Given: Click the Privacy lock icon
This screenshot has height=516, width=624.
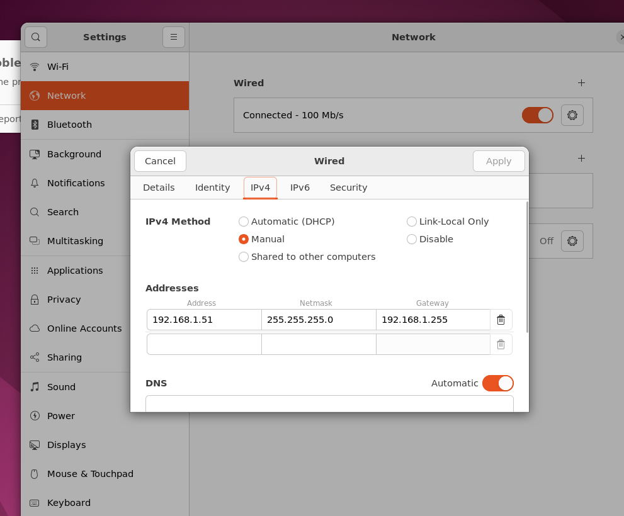Looking at the screenshot, I should coord(35,299).
